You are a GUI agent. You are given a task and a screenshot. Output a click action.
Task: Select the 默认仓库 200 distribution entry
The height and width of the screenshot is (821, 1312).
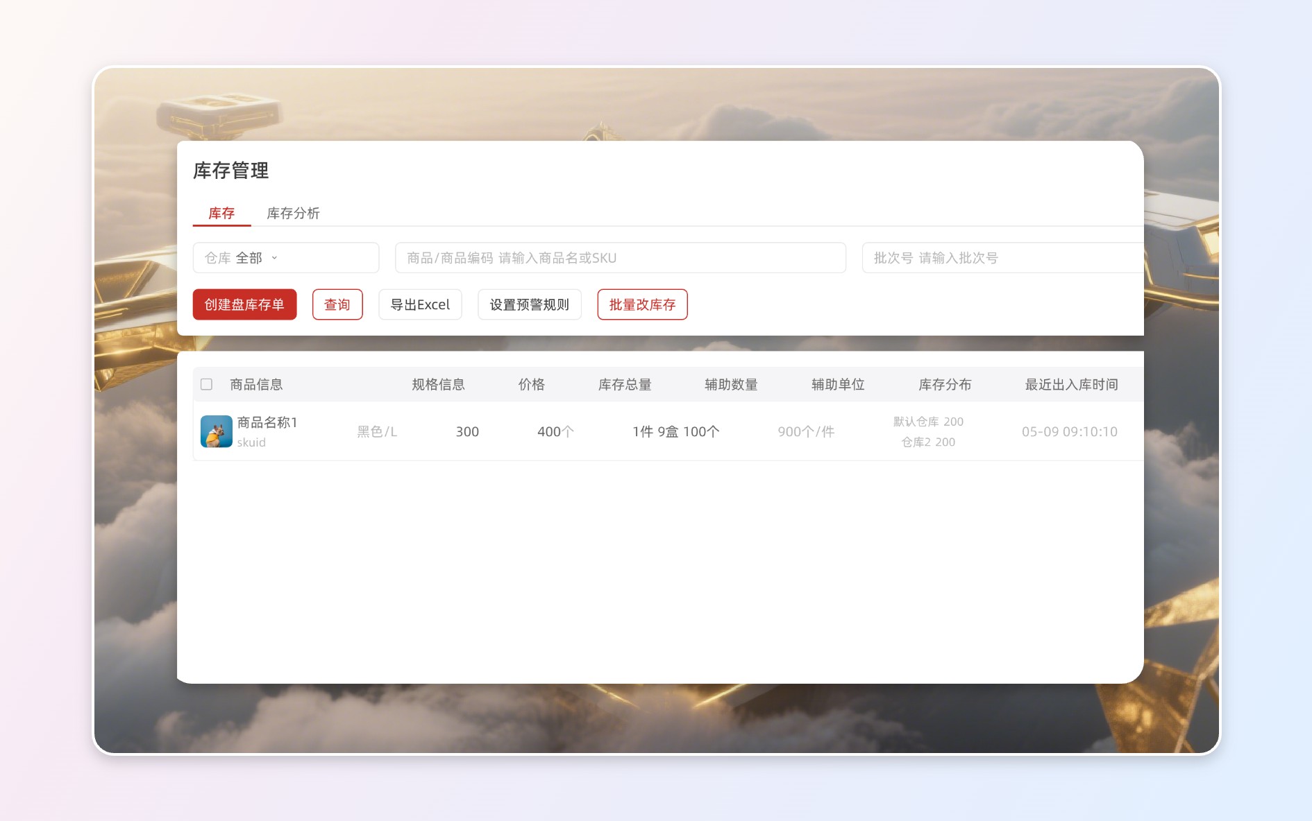(x=928, y=422)
